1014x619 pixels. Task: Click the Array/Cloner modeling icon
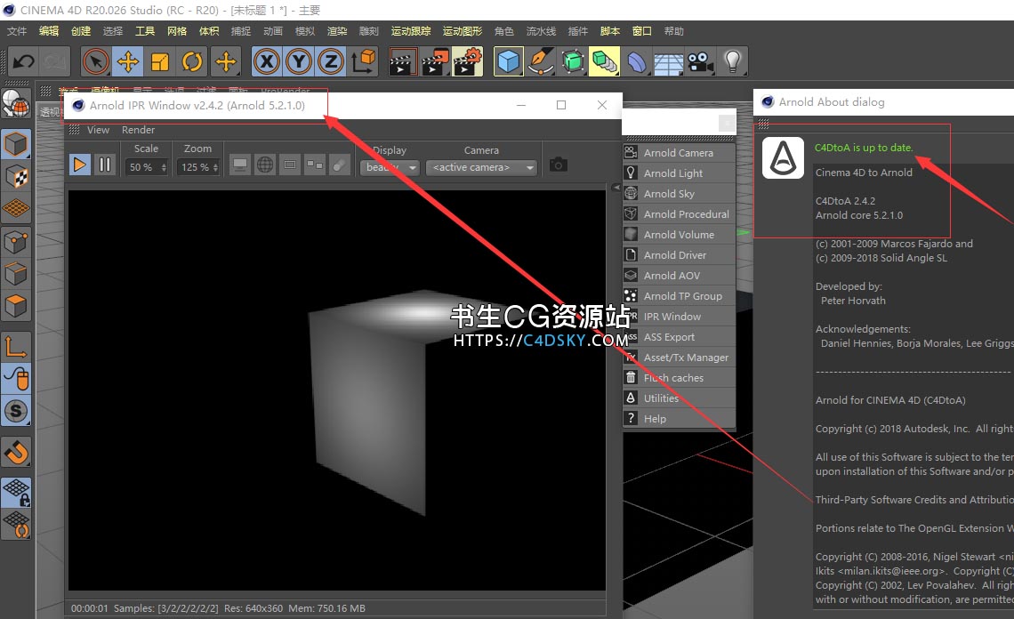tap(604, 61)
